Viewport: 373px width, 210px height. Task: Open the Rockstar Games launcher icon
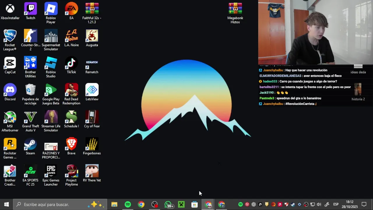[10, 149]
